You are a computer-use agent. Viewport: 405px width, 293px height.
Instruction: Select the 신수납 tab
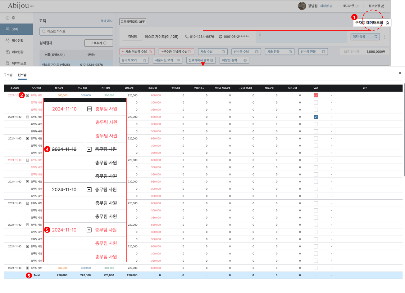(22, 75)
